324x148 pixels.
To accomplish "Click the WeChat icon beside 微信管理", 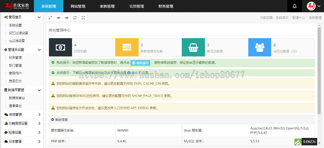I will tap(6, 115).
